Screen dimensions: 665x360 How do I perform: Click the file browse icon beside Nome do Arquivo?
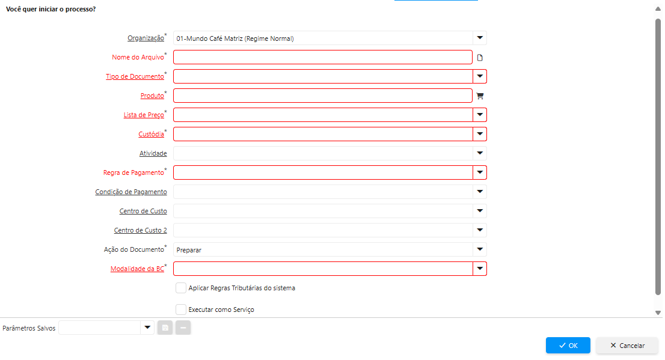480,58
